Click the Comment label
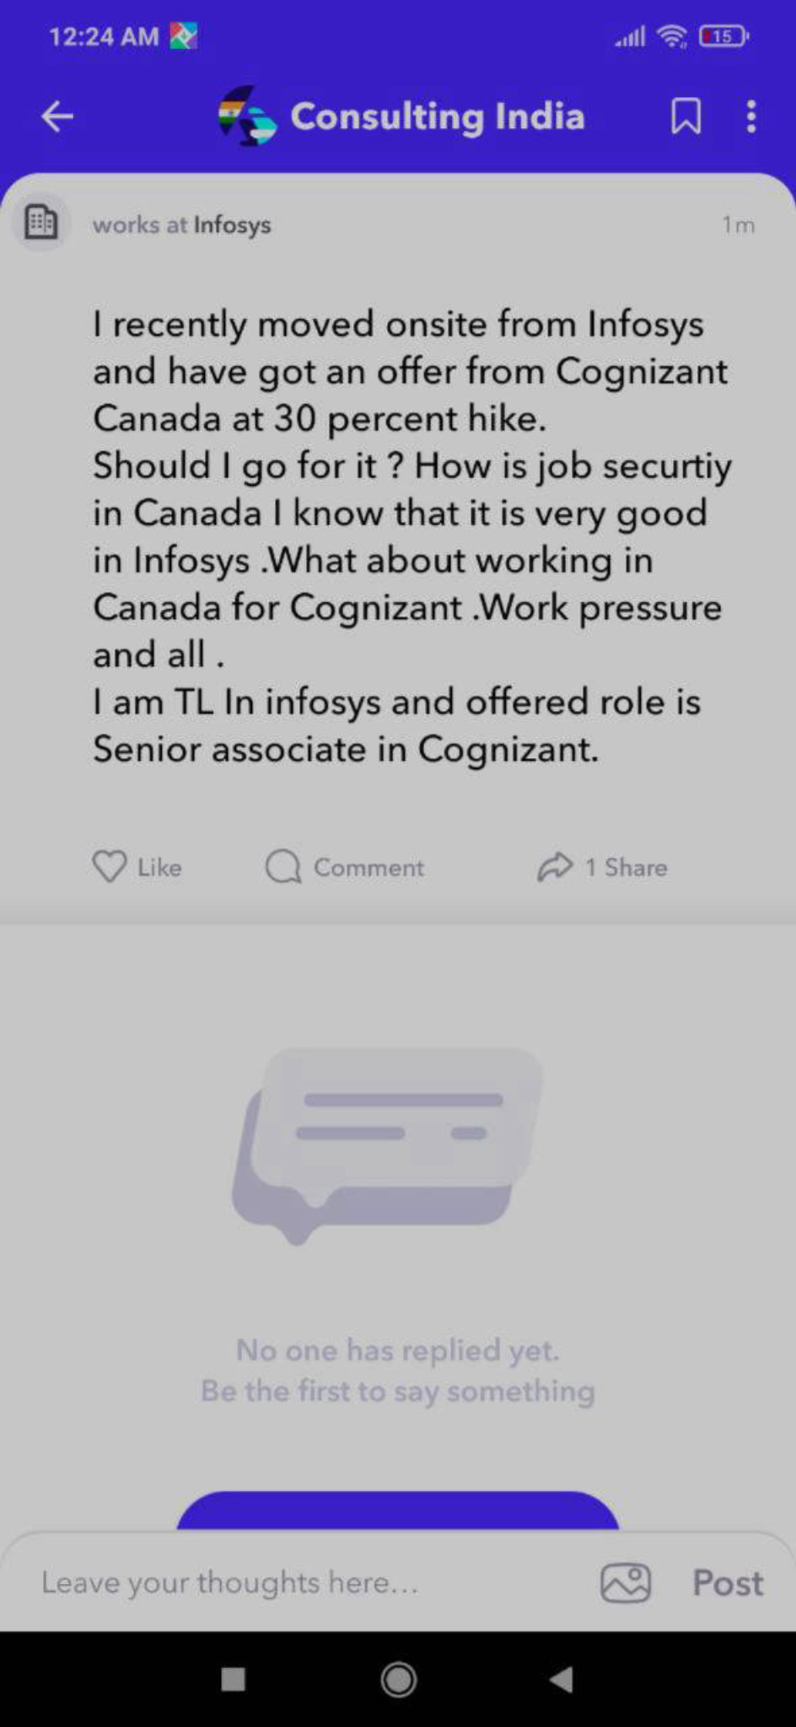Viewport: 796px width, 1727px height. pyautogui.click(x=369, y=868)
